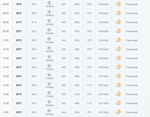The height and width of the screenshot is (117, 150).
Task: Click the 57% humidity at 09:30
Action: click(x=77, y=31)
